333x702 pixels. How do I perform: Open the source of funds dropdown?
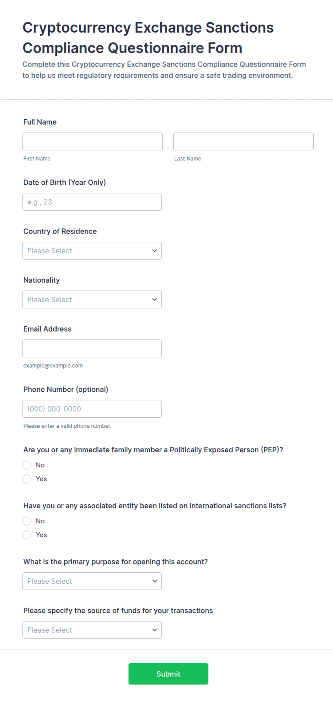click(x=92, y=630)
